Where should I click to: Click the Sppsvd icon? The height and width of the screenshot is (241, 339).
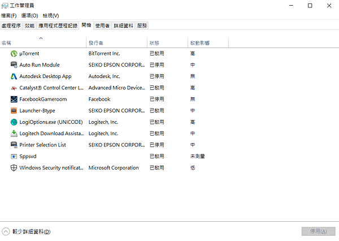[x=14, y=156]
